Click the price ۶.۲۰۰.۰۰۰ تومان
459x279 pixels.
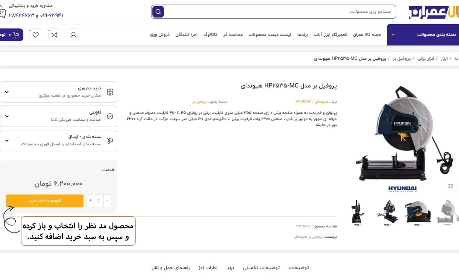tap(59, 183)
